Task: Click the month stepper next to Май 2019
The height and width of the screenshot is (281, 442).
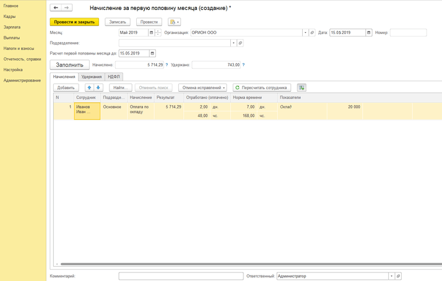Action: 158,33
